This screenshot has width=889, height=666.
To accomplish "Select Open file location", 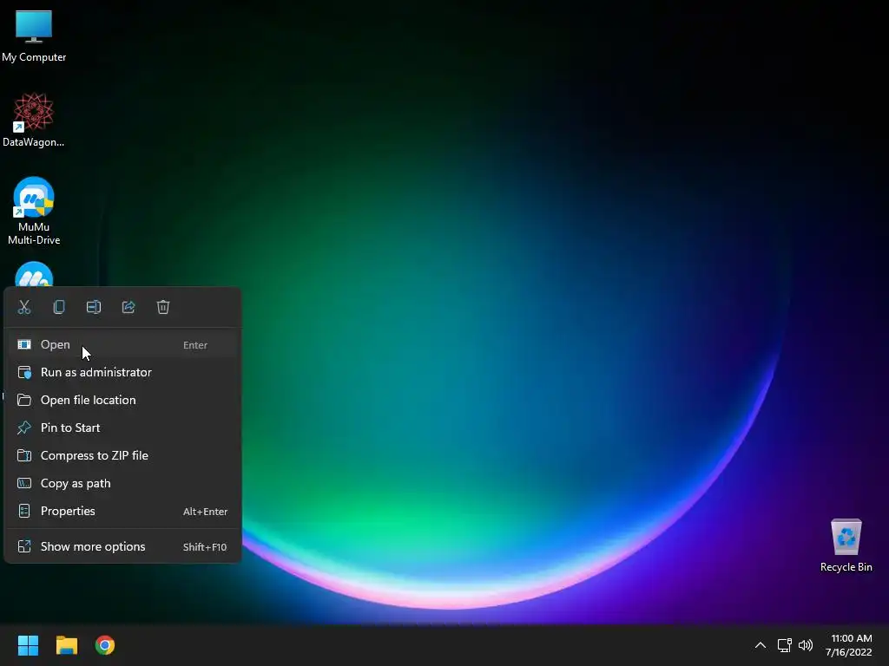I will point(122,400).
